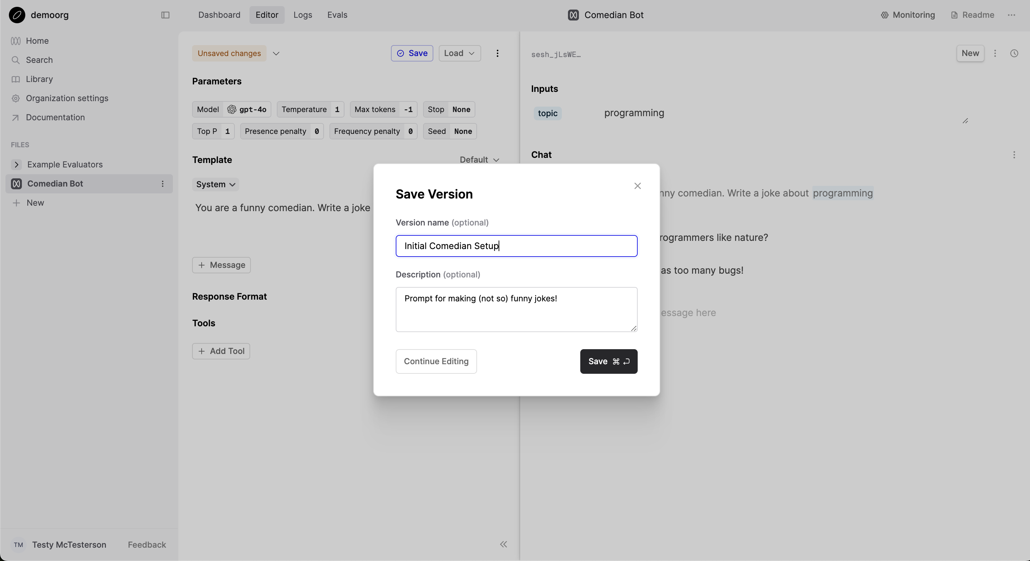The height and width of the screenshot is (561, 1030).
Task: Open the Comedian Bot file overflow menu
Action: [162, 183]
